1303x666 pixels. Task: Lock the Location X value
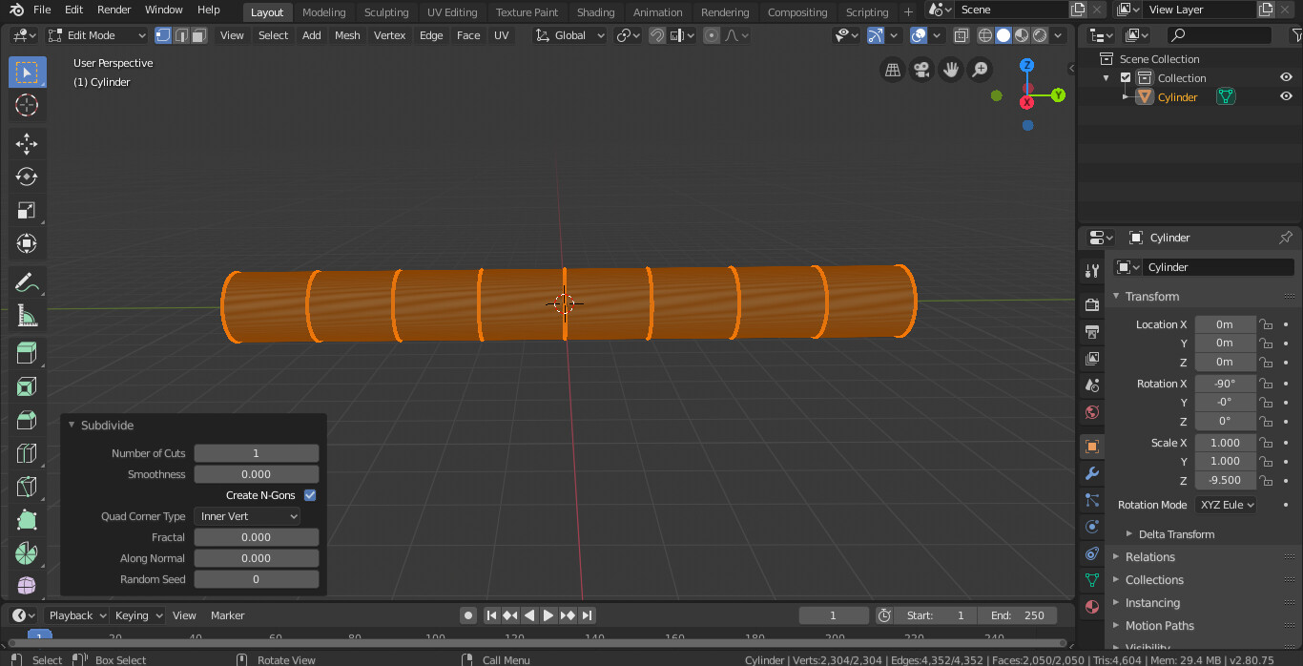pyautogui.click(x=1266, y=324)
